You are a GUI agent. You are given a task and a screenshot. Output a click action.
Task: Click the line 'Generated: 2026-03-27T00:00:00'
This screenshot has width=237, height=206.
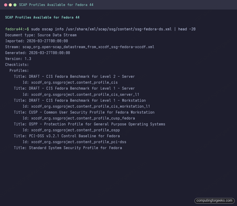pyautogui.click(x=38, y=53)
